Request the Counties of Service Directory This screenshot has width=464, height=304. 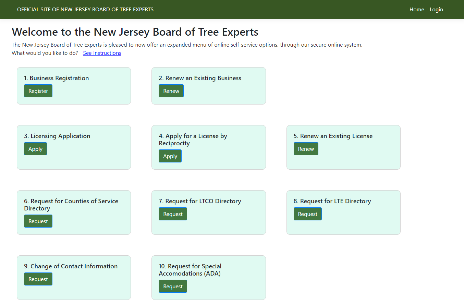tap(38, 221)
